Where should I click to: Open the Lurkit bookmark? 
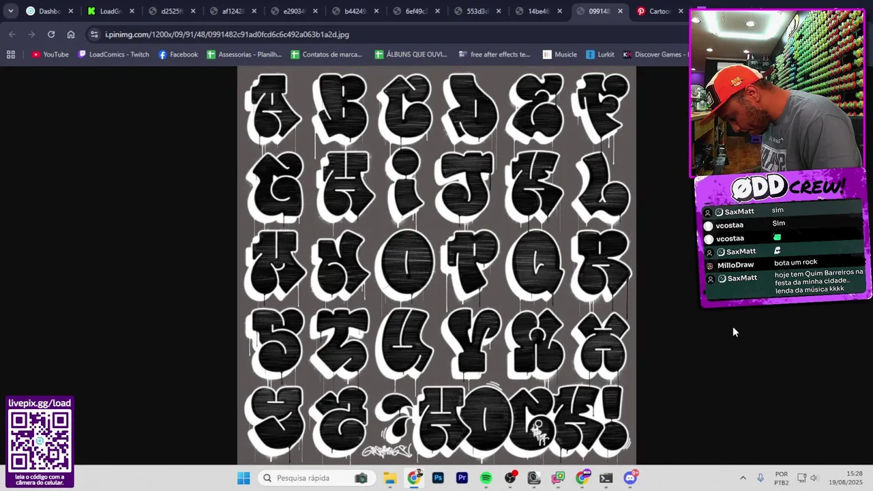600,55
